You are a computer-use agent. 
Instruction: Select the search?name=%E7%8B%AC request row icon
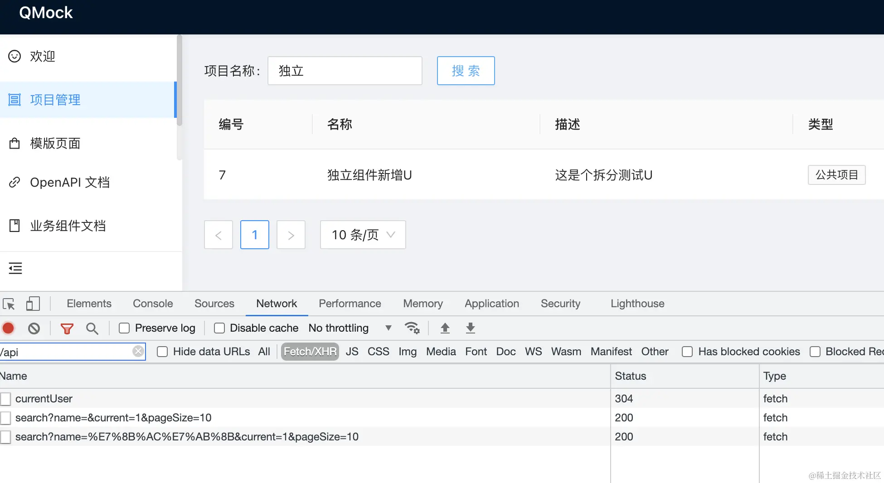[x=5, y=437]
